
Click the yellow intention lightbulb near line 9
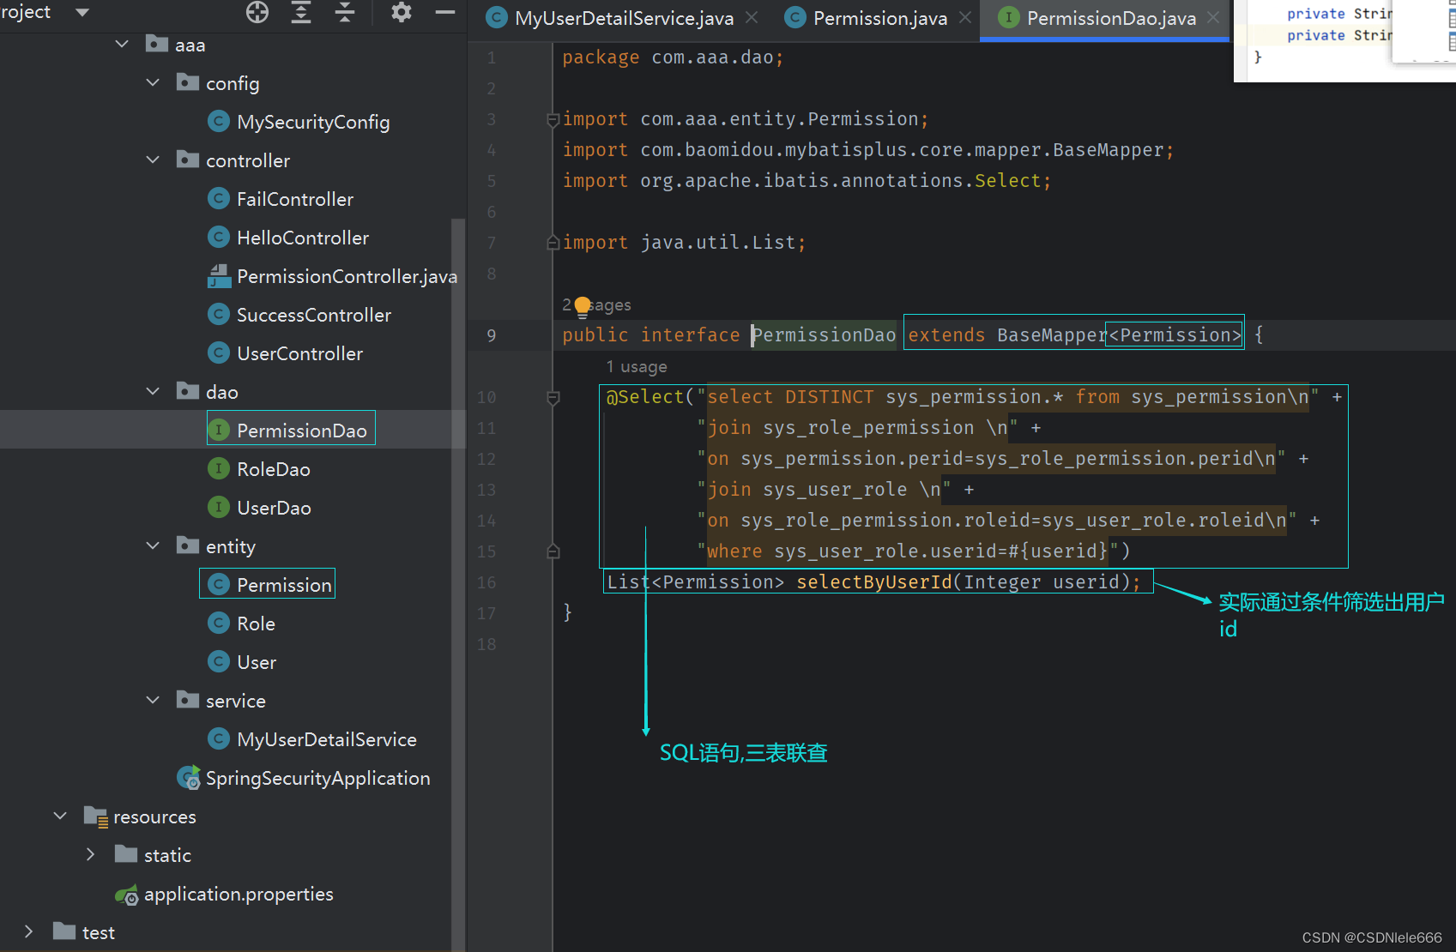(583, 304)
